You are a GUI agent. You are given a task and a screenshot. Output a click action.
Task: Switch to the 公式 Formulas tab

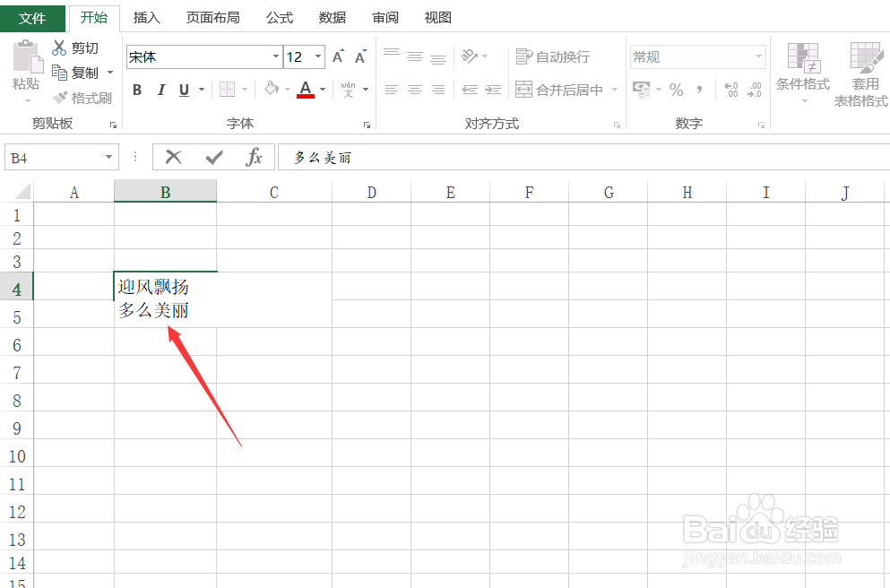coord(280,18)
